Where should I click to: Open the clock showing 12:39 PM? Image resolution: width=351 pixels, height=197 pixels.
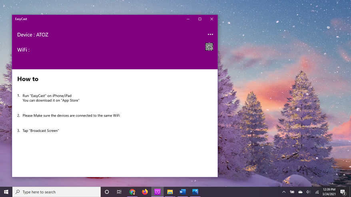coord(329,192)
